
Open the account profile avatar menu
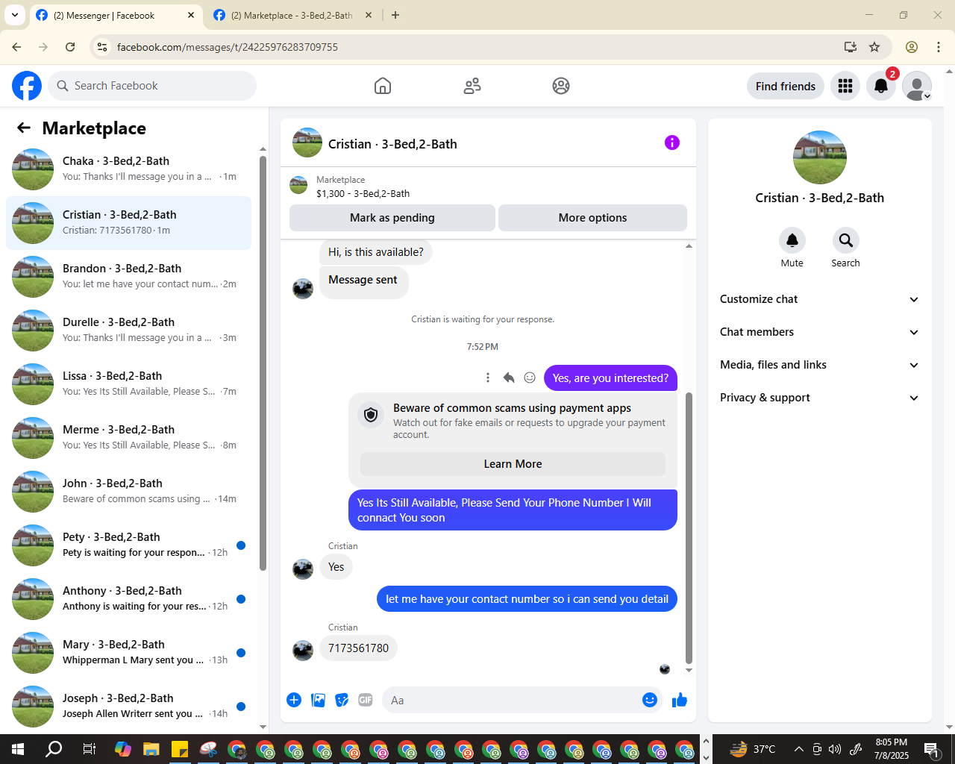click(x=917, y=86)
